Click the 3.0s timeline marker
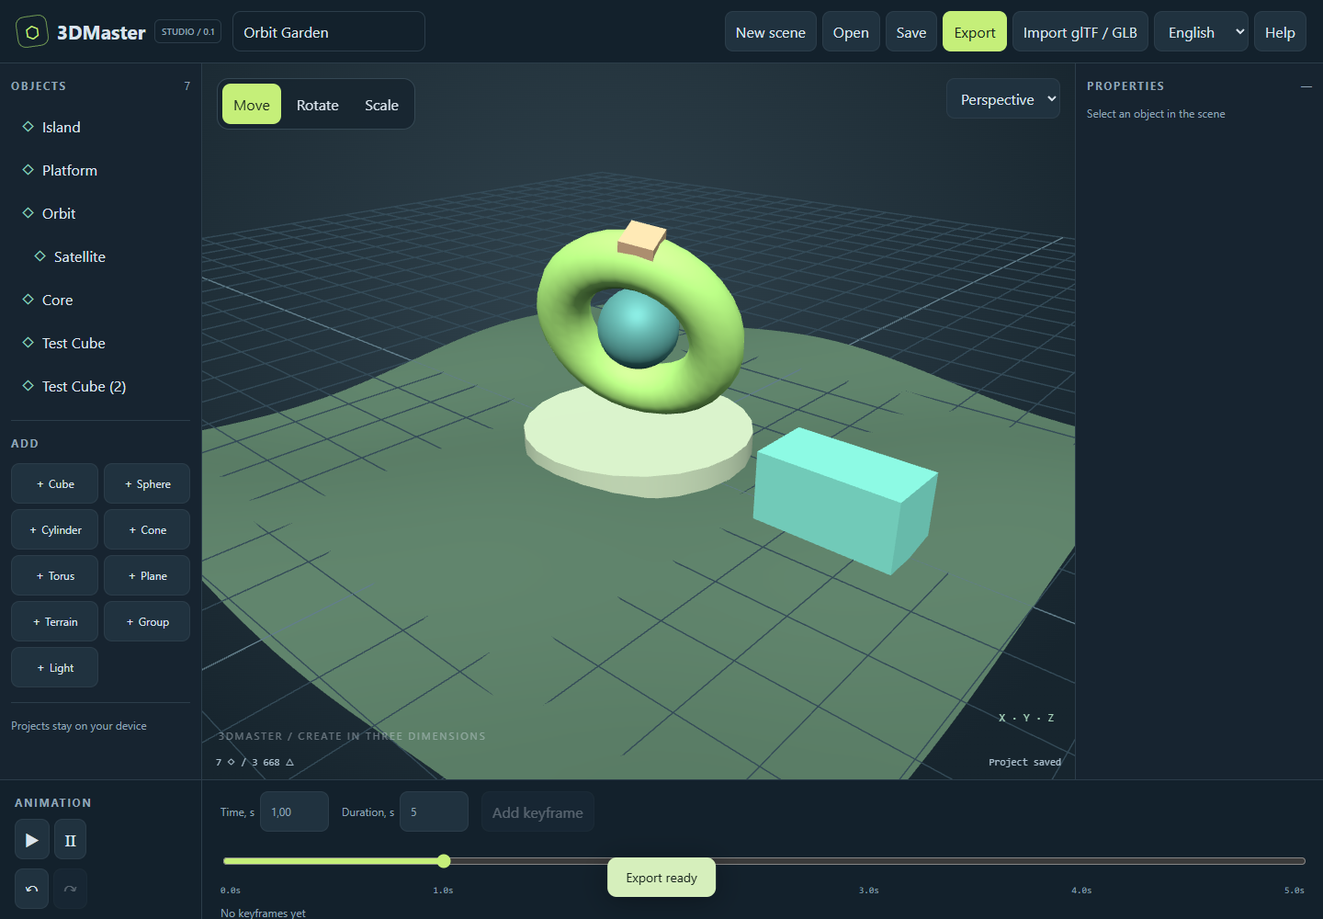 tap(868, 891)
